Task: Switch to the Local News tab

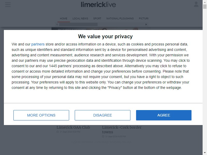Action: click(80, 18)
